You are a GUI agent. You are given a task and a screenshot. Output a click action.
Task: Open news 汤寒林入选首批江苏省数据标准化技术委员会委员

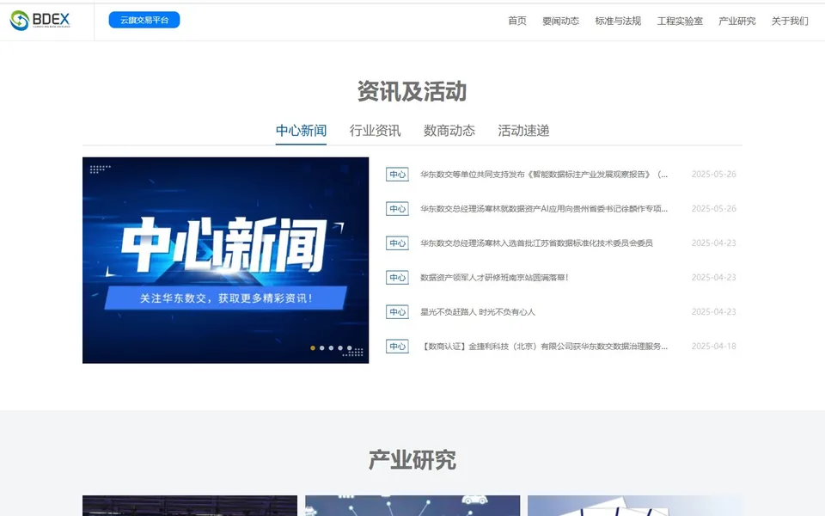(x=536, y=243)
